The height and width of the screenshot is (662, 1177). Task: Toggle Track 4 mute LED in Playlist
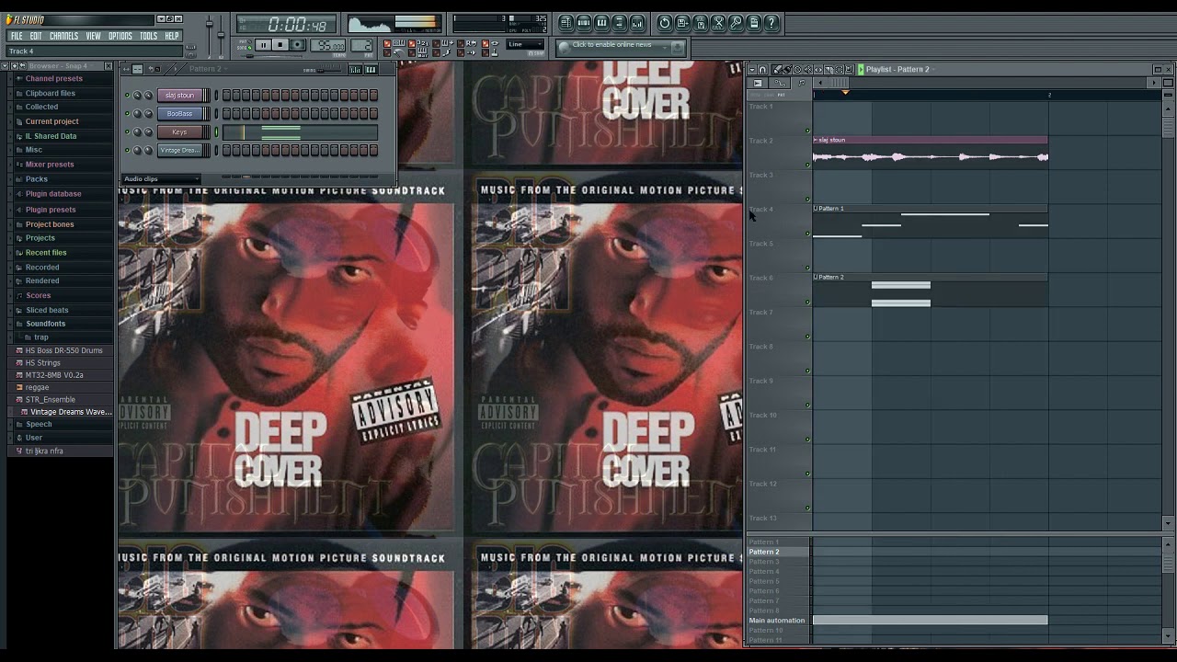click(808, 234)
